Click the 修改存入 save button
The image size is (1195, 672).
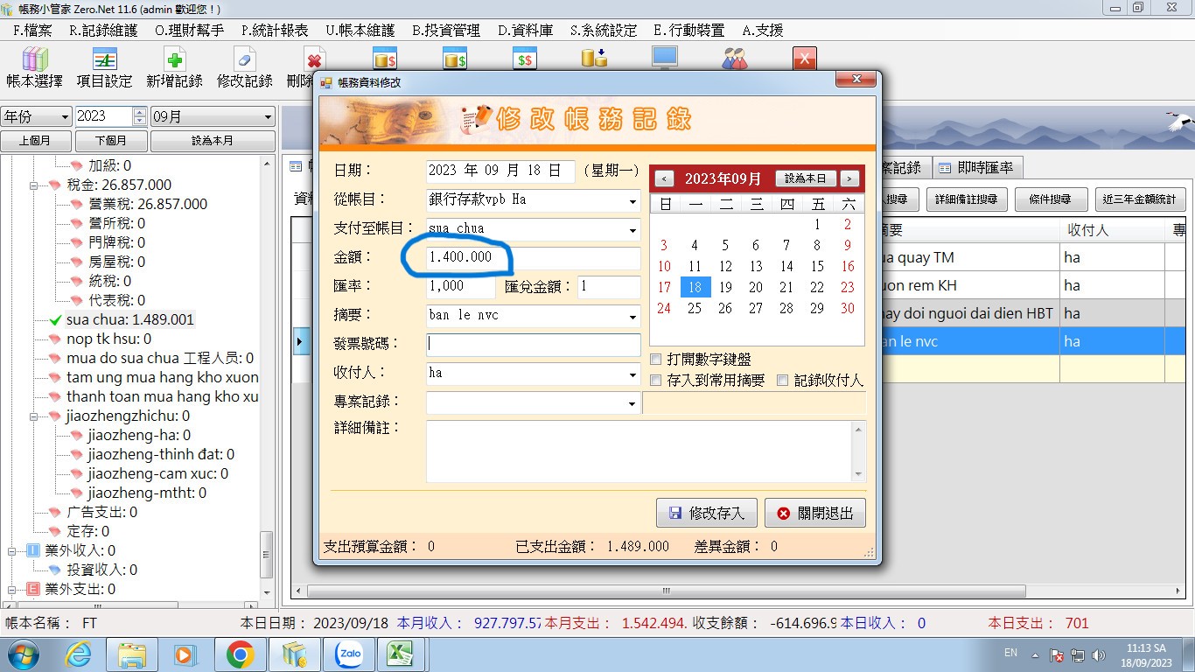706,514
